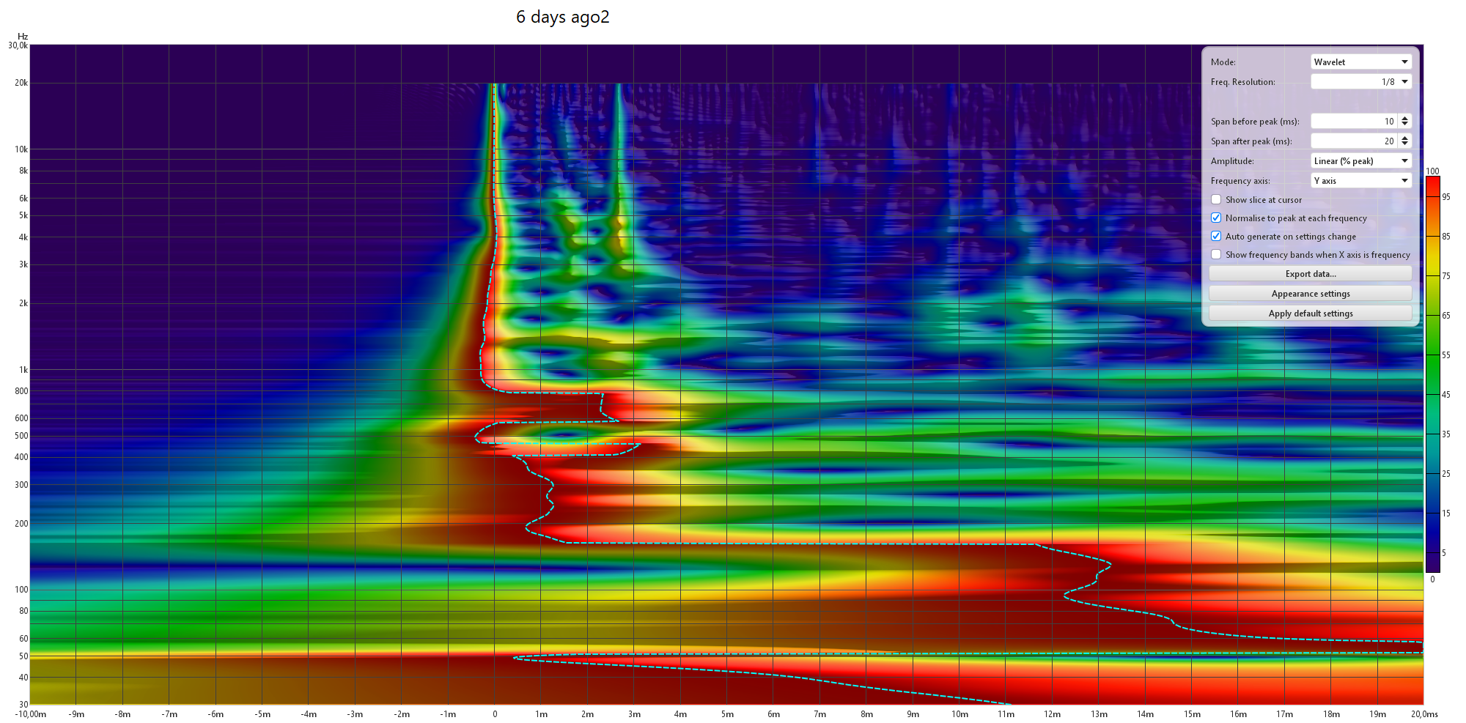Viewport: 1466px width, 723px height.
Task: Click the Export data... button
Action: pyautogui.click(x=1311, y=274)
